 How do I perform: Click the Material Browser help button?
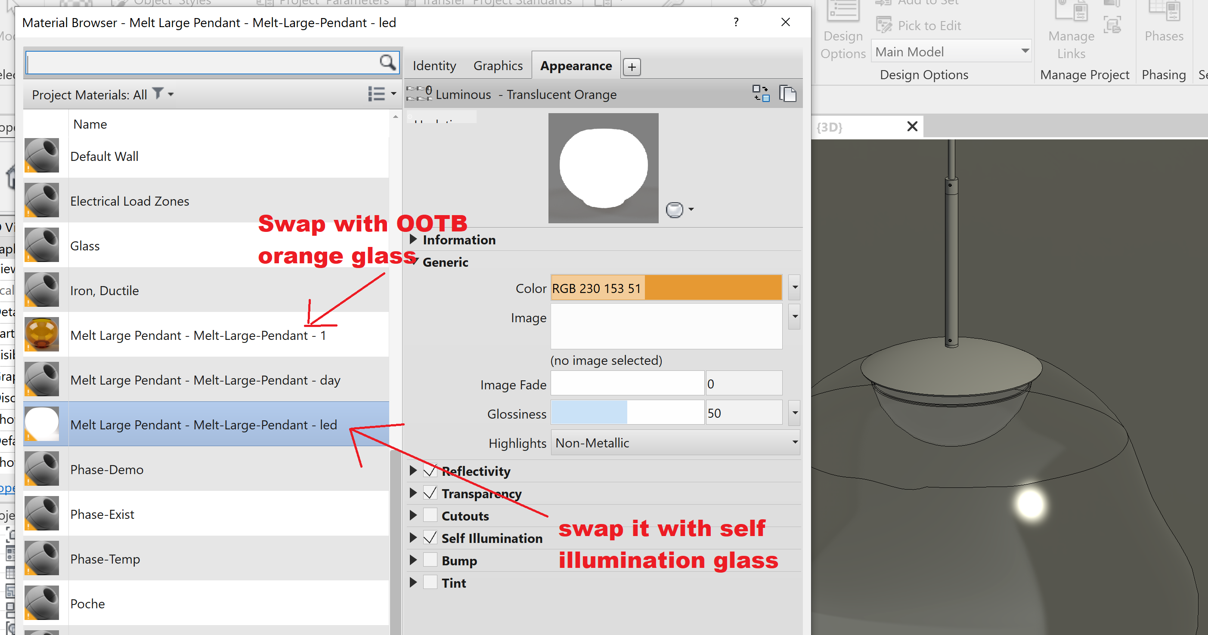coord(736,22)
